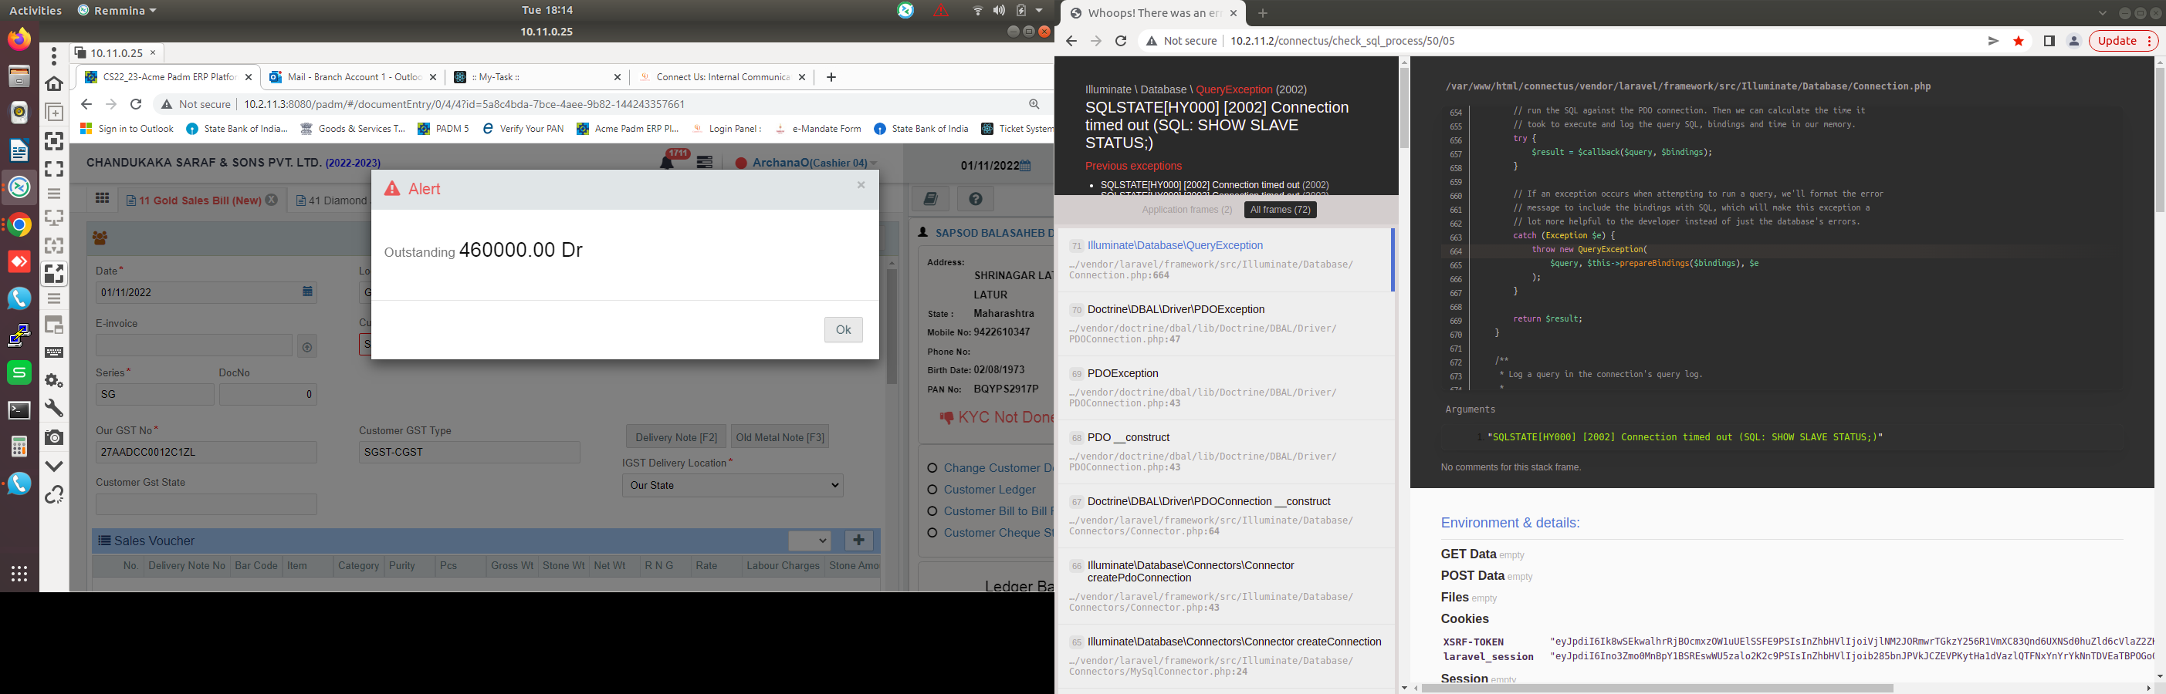2166x694 pixels.
Task: Open Remmina tools wrench icon
Action: (x=54, y=409)
